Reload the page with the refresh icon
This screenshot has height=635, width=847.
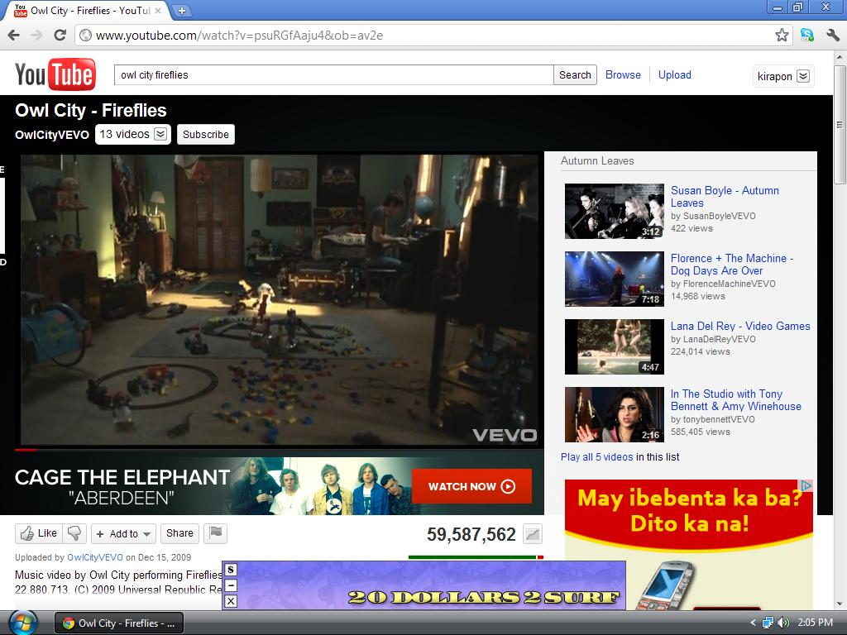pyautogui.click(x=60, y=36)
